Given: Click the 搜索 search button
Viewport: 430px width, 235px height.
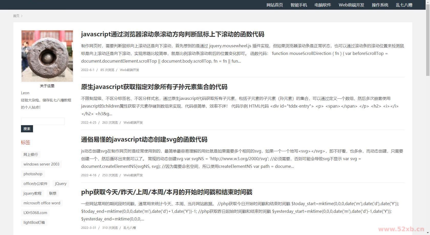Looking at the screenshot, I should 27,129.
